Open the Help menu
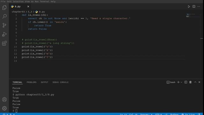204x115 pixels. point(53,1)
